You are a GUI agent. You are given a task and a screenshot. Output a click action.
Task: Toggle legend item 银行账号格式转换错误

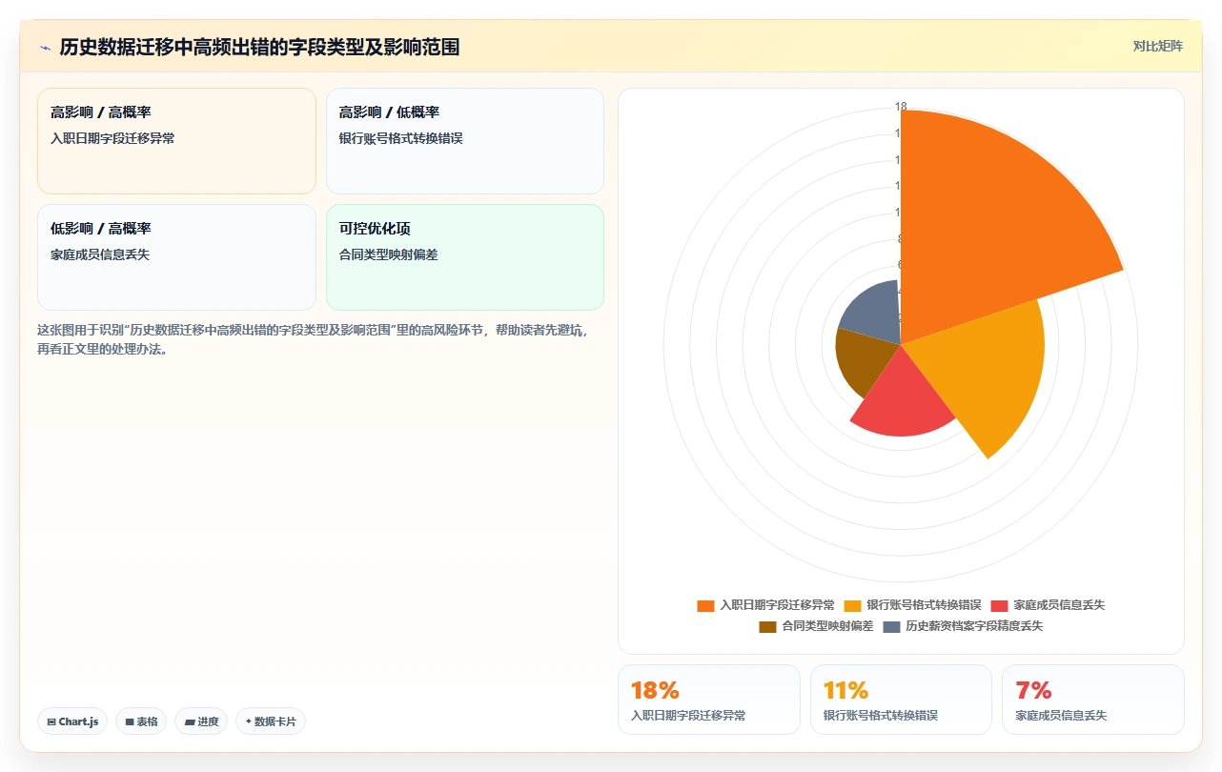pyautogui.click(x=912, y=605)
